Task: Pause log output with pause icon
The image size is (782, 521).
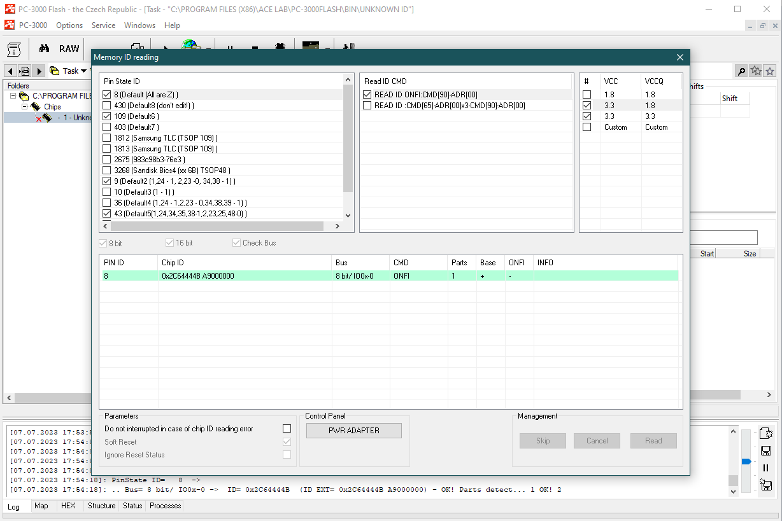Action: tap(766, 468)
